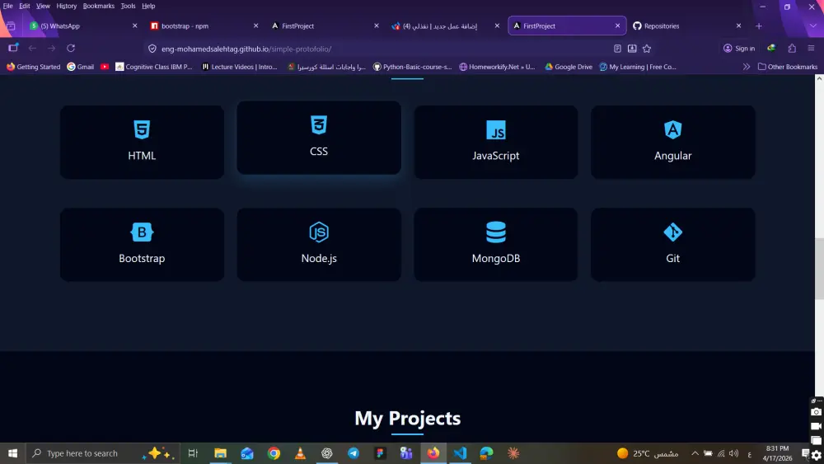Open the Help menu
Screen dimensions: 824x464
pos(148,6)
